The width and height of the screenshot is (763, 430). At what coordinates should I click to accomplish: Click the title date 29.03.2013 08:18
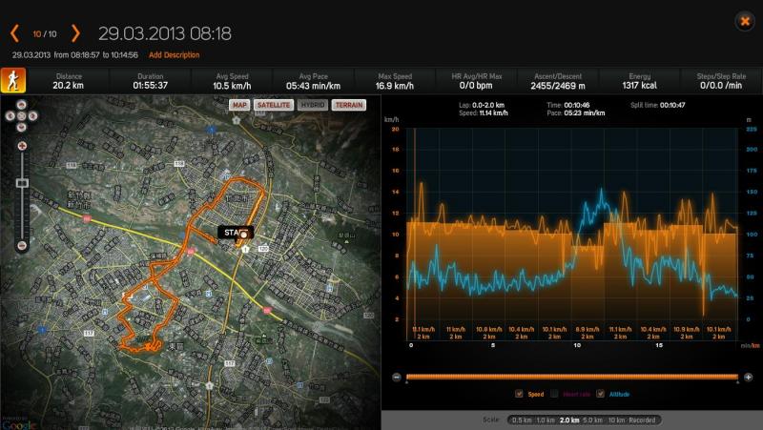pyautogui.click(x=164, y=33)
